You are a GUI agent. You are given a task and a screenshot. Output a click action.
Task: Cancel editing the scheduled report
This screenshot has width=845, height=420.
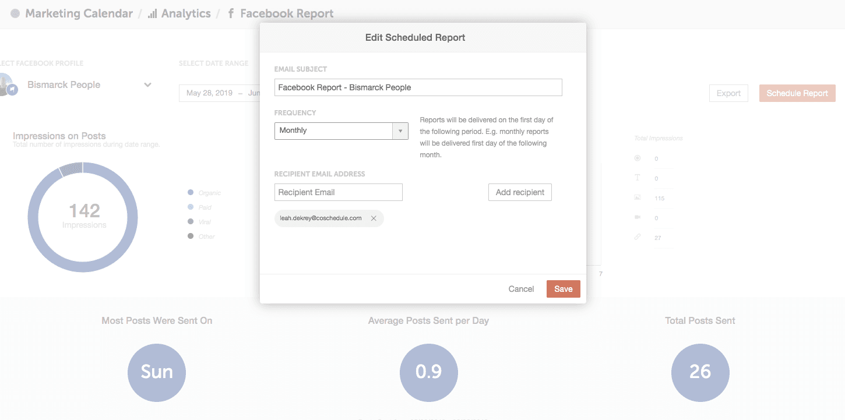[x=521, y=289]
